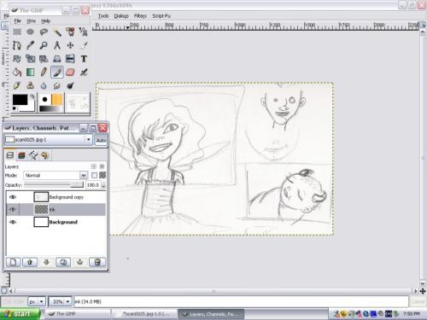Select the Select by Color tool
The height and width of the screenshot is (320, 427).
click(70, 32)
